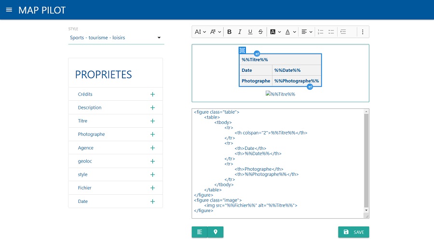Toggle italic text formatting
The height and width of the screenshot is (241, 434).
[x=240, y=32]
